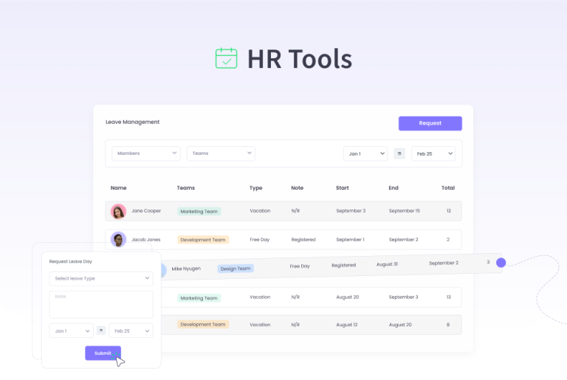Click the purple dot on Mike Nyugen's row
The width and height of the screenshot is (567, 380).
click(501, 263)
